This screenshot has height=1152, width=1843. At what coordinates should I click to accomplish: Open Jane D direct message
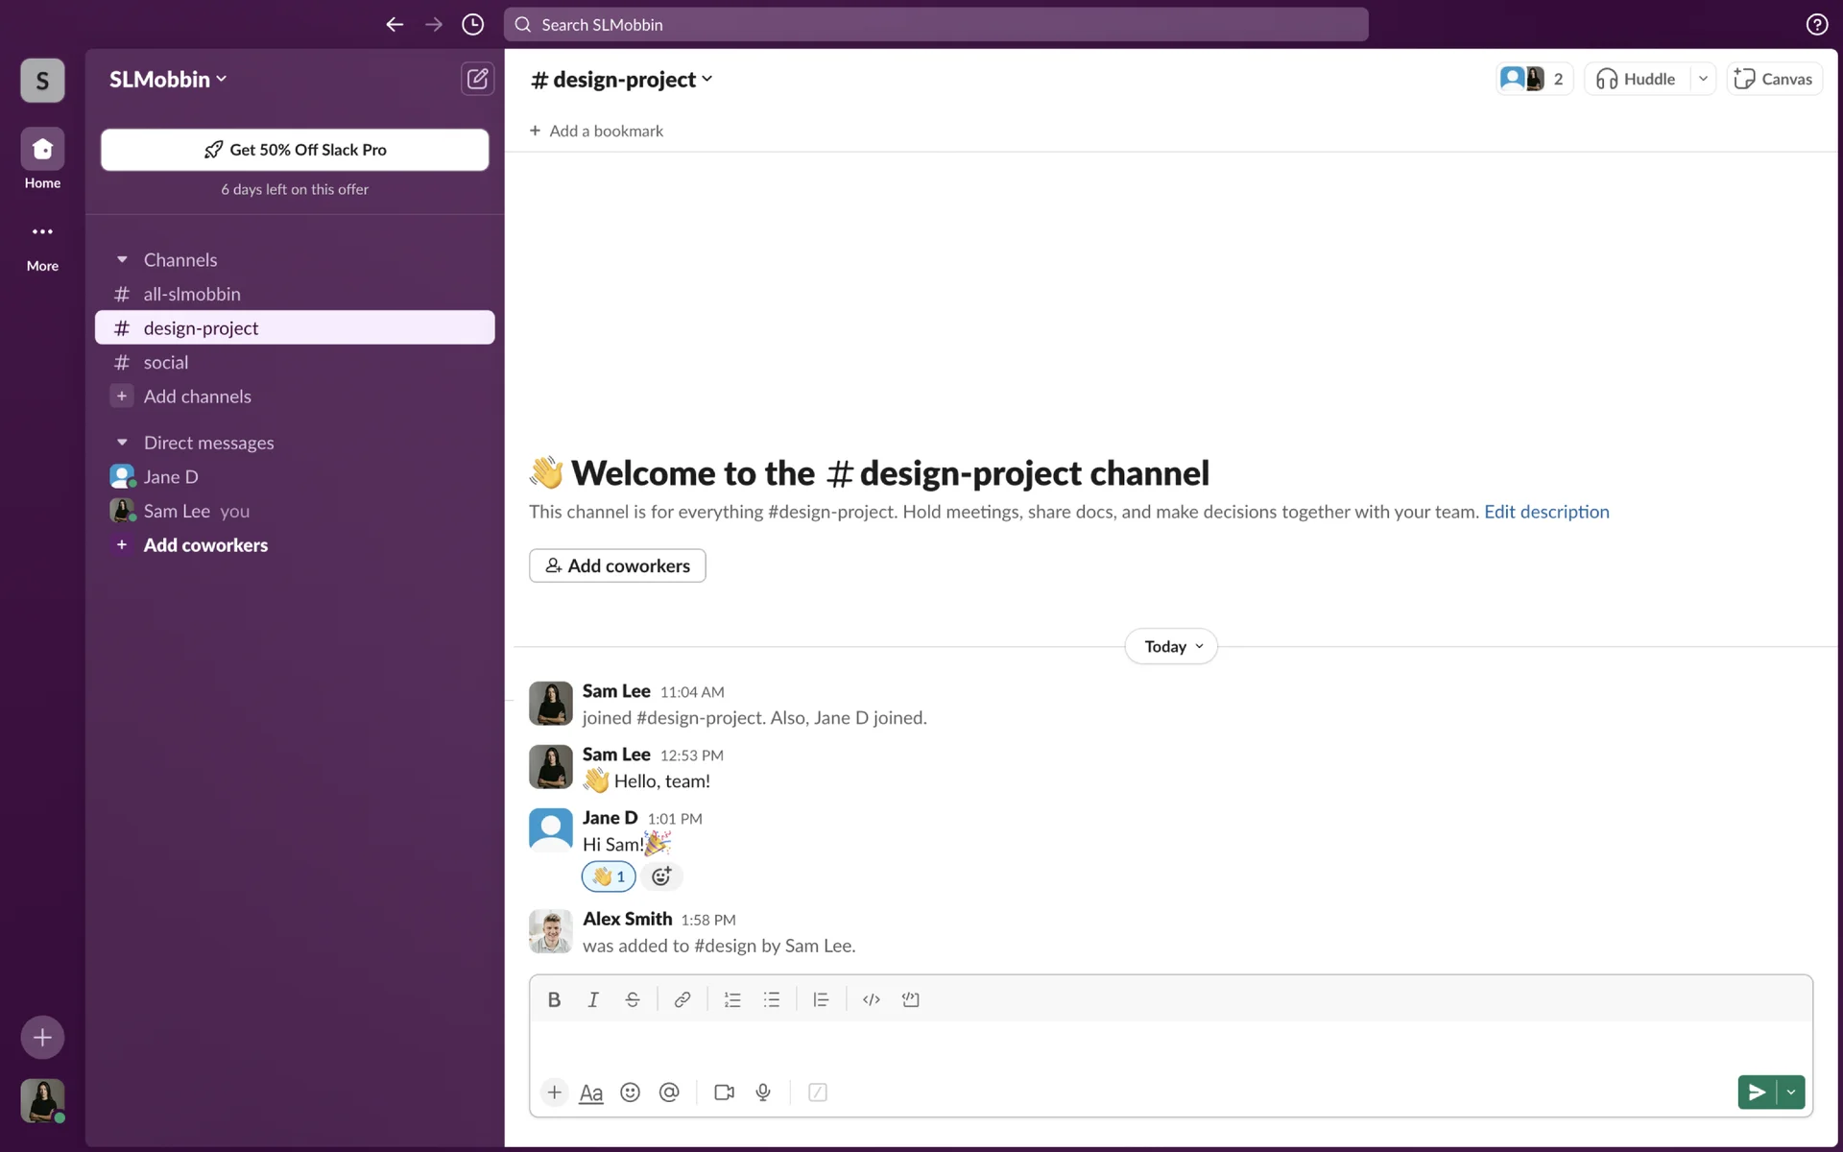tap(171, 476)
